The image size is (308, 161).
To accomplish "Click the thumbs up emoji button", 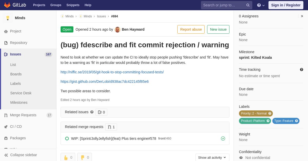I will pos(68,157).
